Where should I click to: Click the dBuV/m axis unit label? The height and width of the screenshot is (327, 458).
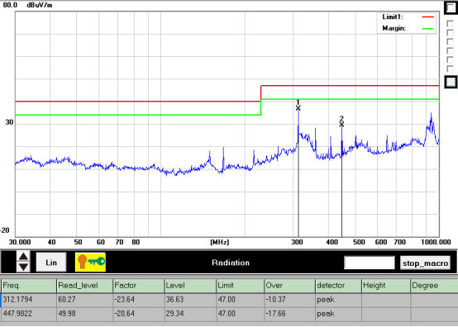pyautogui.click(x=40, y=5)
